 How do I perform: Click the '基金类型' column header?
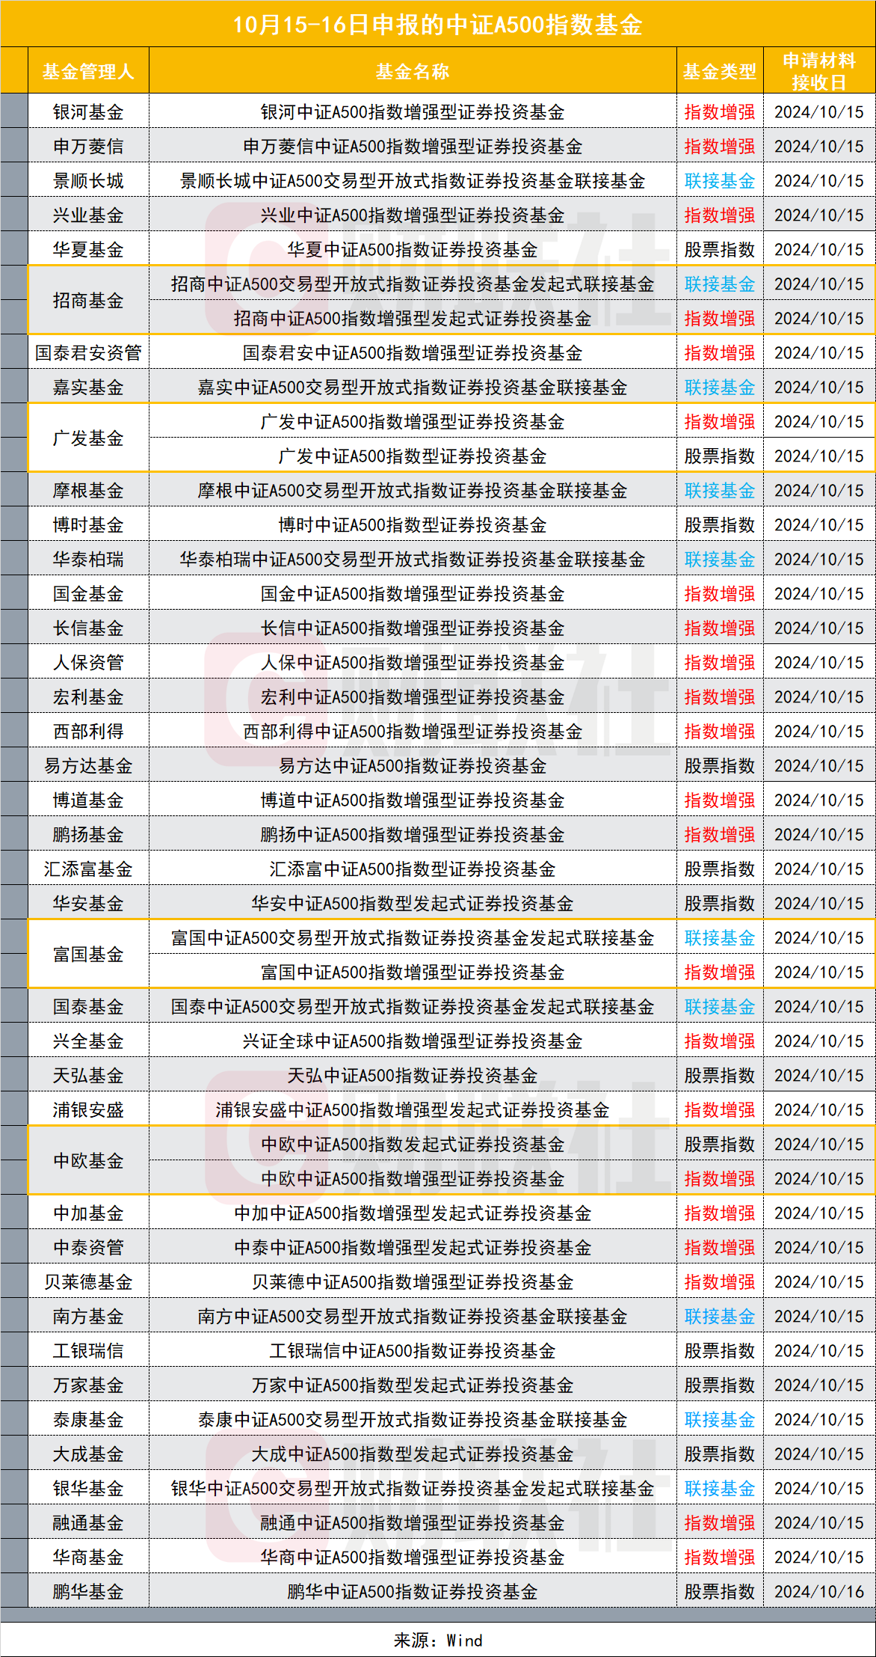coord(720,71)
